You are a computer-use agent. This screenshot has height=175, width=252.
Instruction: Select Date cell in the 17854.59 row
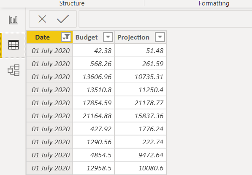(50, 103)
